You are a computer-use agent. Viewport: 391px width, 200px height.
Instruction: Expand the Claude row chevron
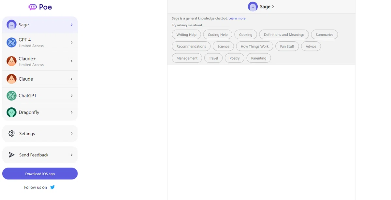72,79
